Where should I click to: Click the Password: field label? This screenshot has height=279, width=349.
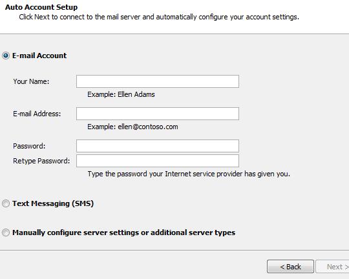(x=29, y=146)
